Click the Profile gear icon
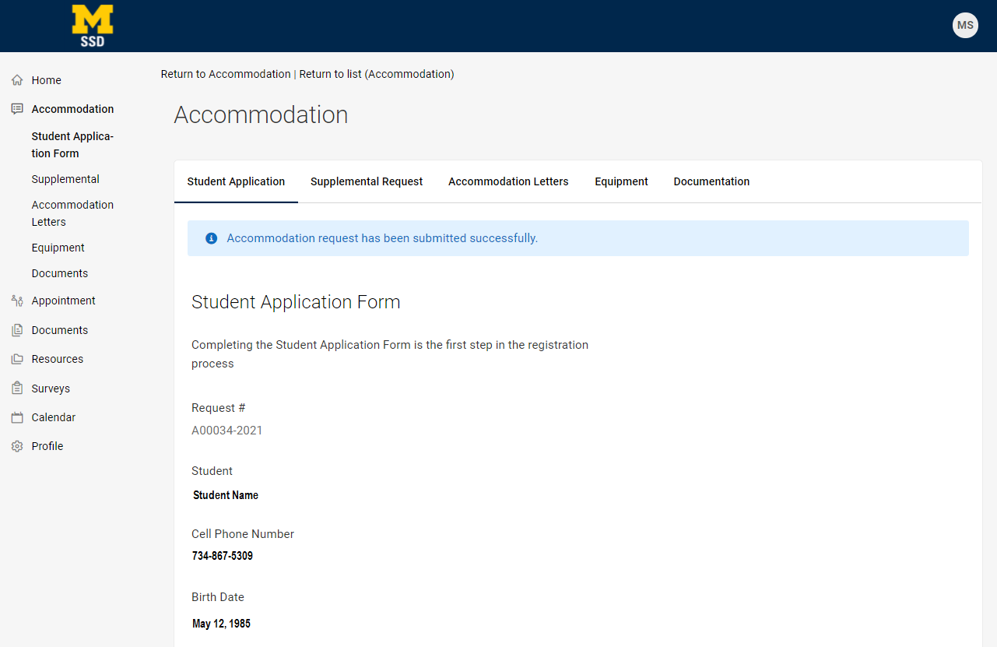The width and height of the screenshot is (997, 647). (x=16, y=445)
